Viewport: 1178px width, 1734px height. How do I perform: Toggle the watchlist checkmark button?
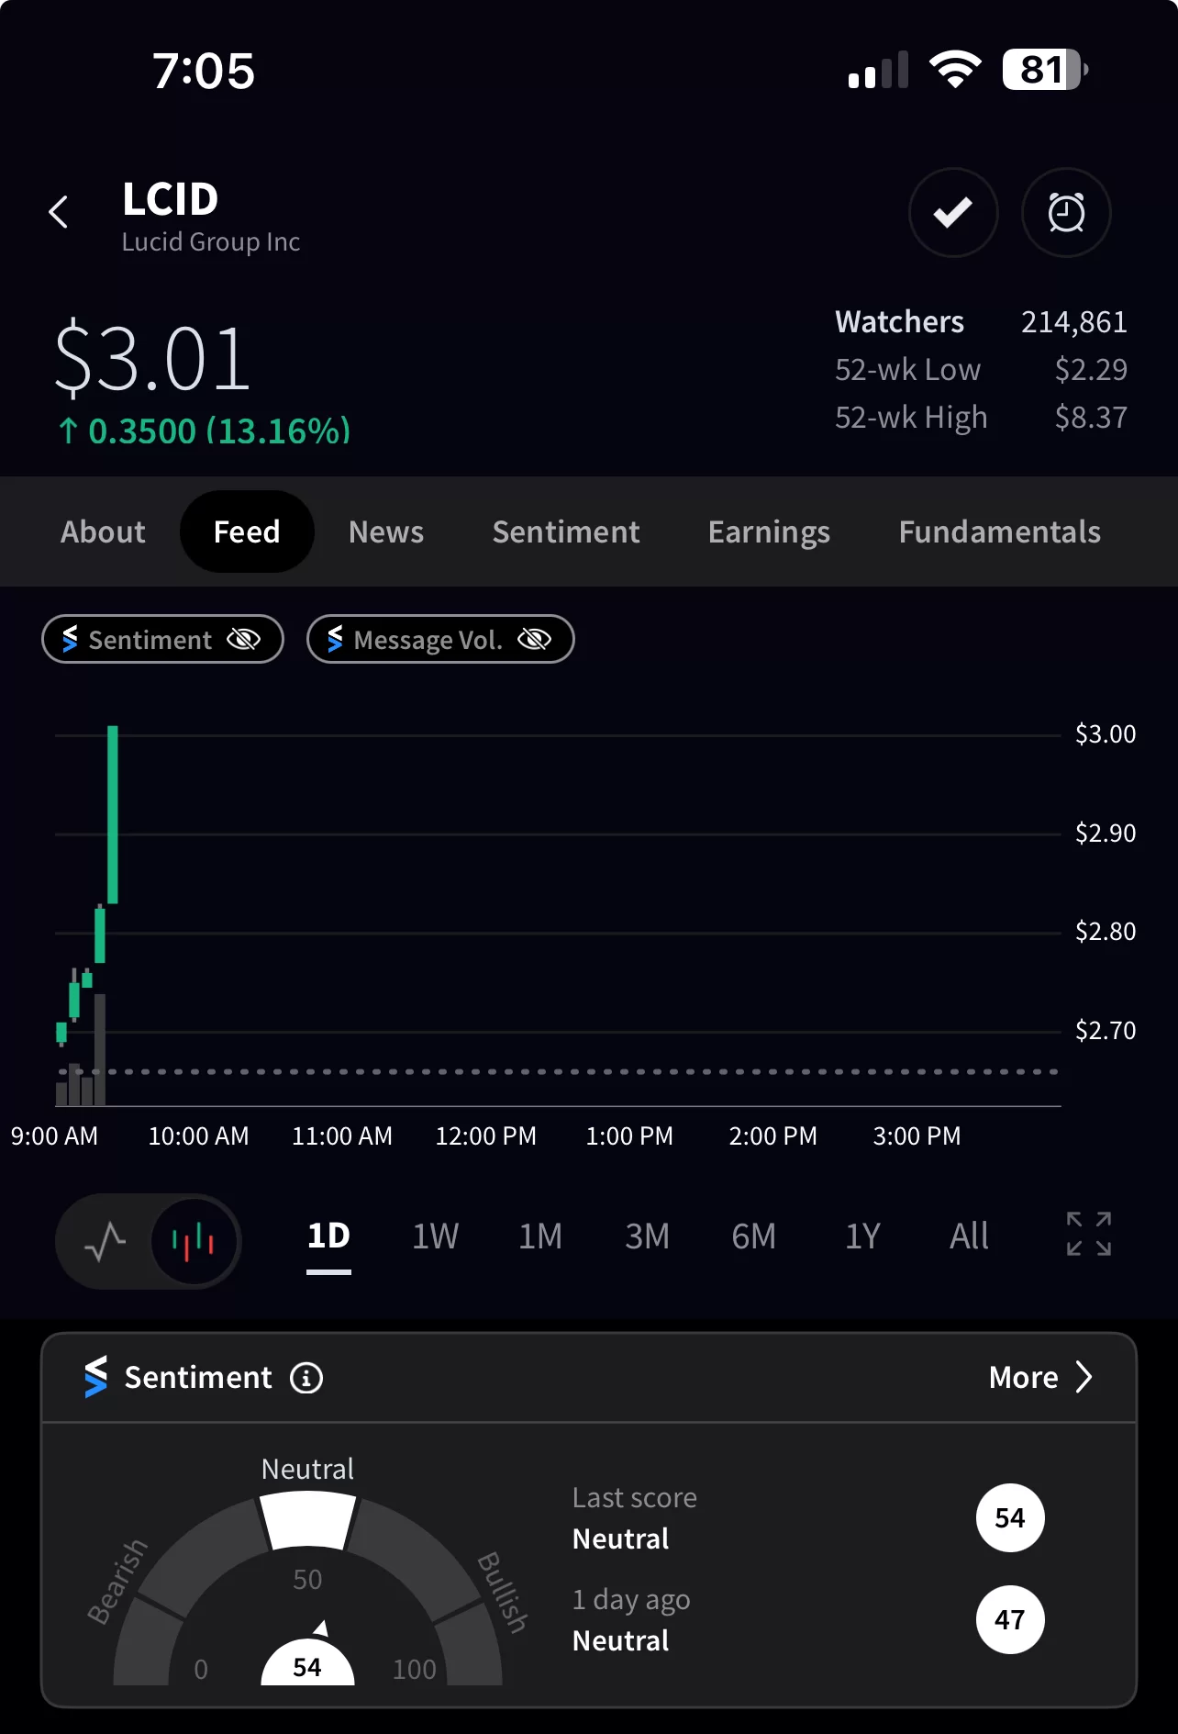(953, 213)
